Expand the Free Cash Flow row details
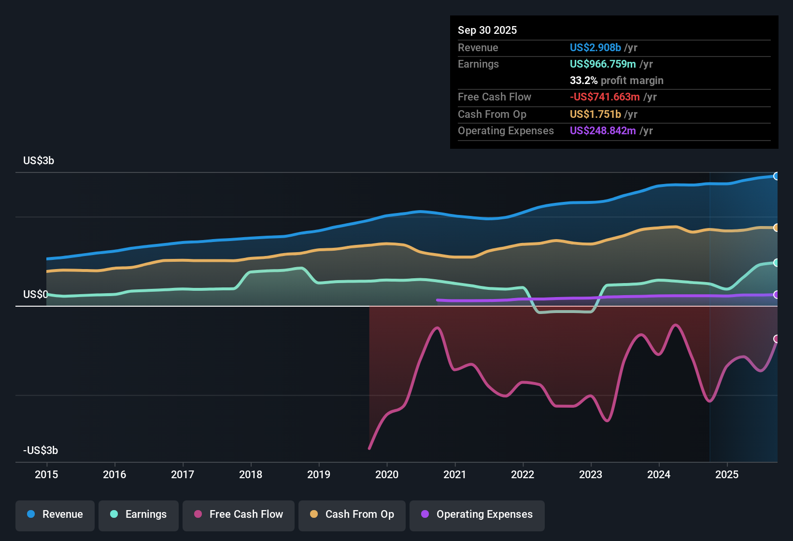 click(495, 97)
